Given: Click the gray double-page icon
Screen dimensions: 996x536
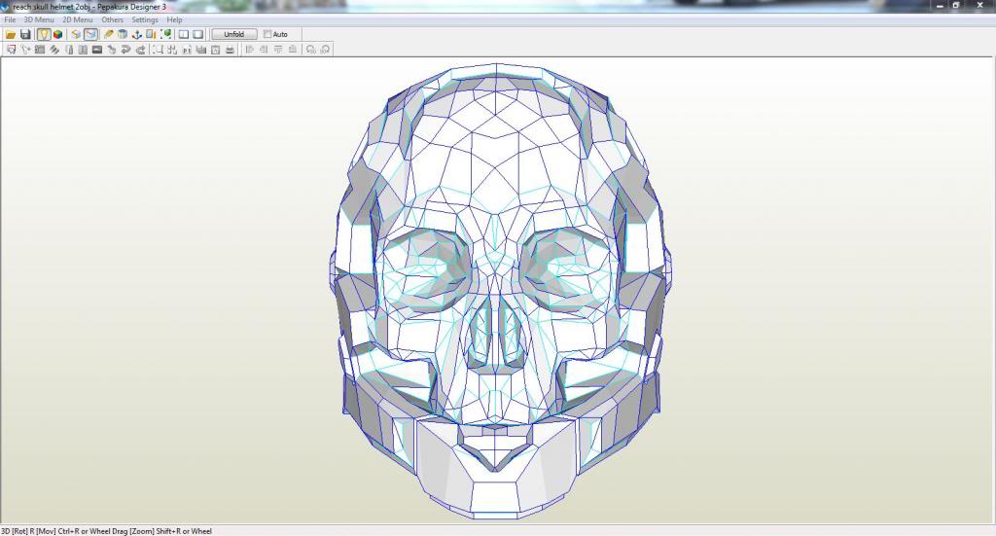Looking at the screenshot, I should tap(83, 50).
